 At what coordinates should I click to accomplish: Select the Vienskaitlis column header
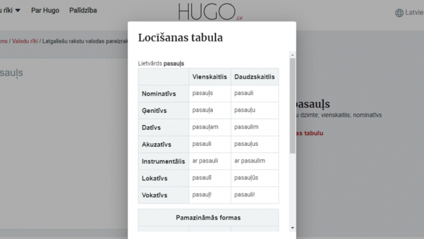[210, 76]
